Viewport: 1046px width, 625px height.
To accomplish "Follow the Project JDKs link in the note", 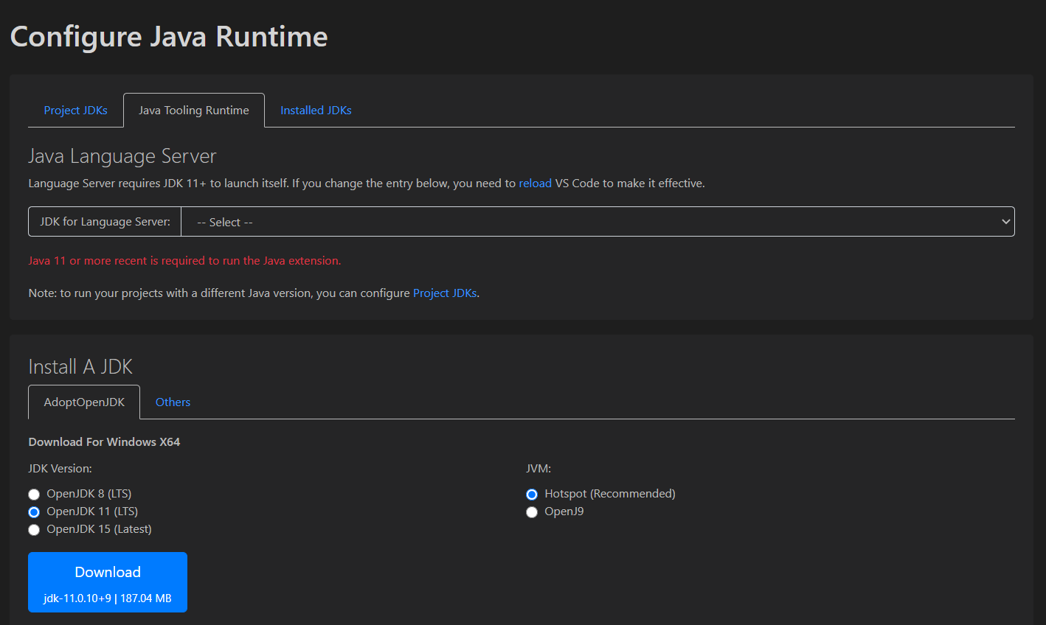I will [x=445, y=293].
